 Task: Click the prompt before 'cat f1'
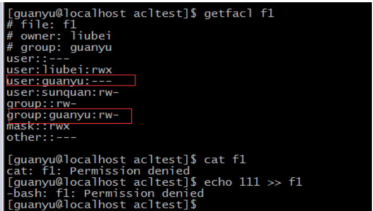[x=102, y=160]
